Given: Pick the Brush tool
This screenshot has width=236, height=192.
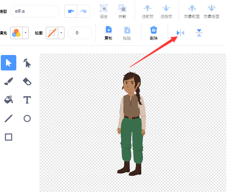Looking at the screenshot, I should tap(9, 81).
